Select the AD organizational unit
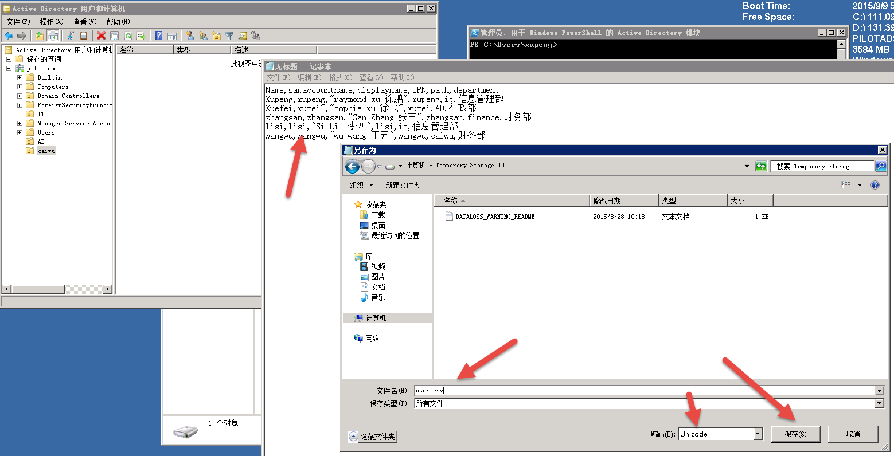Screen dimensions: 894x456 coord(41,141)
